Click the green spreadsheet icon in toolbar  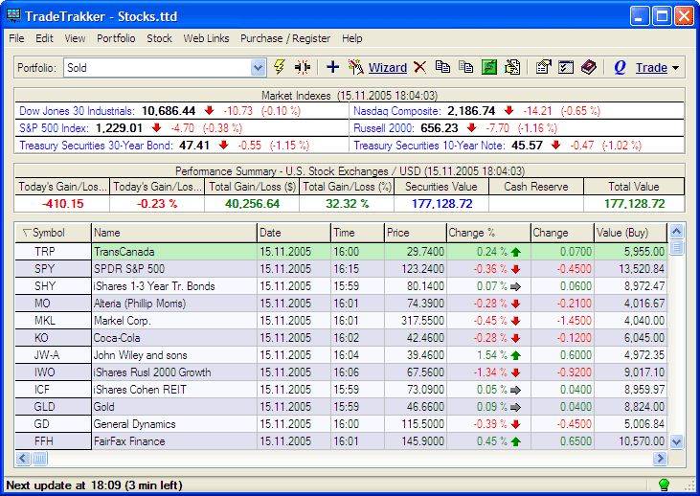489,67
